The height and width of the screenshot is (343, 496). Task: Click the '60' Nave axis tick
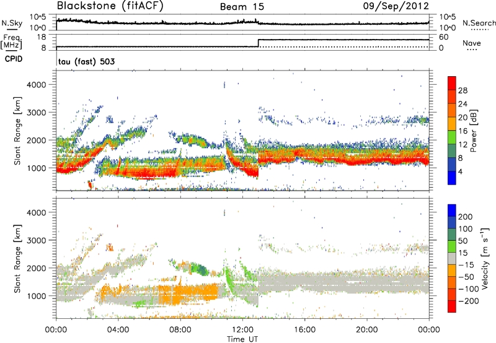click(x=443, y=37)
